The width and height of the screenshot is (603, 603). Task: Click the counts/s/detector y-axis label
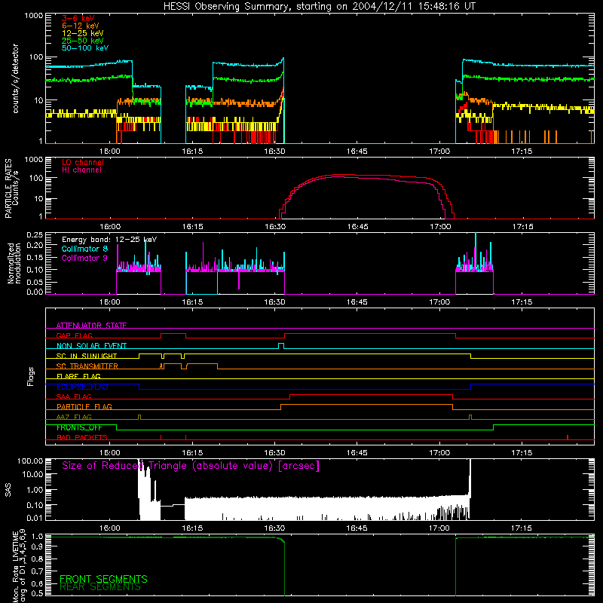pyautogui.click(x=15, y=78)
